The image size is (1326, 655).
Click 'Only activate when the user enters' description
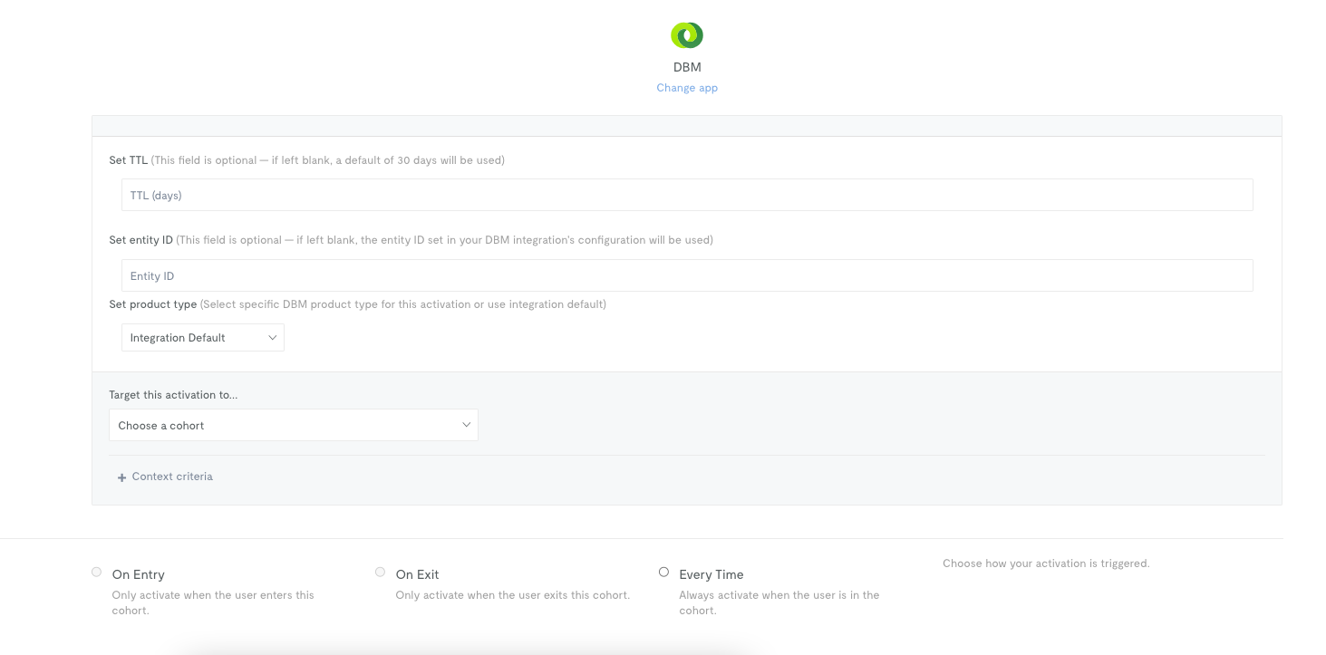pyautogui.click(x=213, y=602)
